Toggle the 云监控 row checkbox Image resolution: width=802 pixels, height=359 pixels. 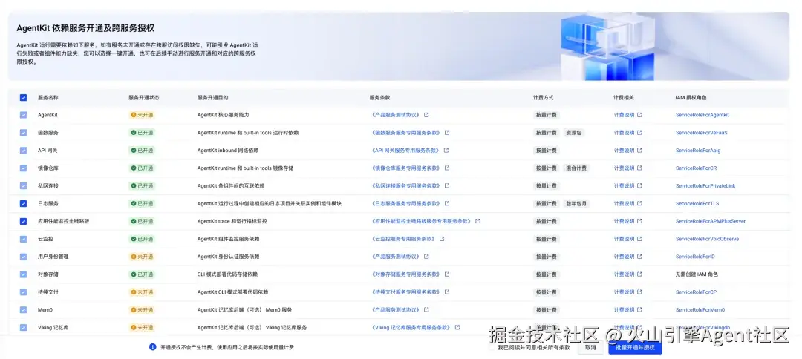(x=23, y=239)
